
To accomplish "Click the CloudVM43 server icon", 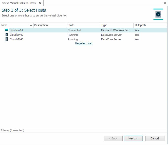I will (x=7, y=39).
